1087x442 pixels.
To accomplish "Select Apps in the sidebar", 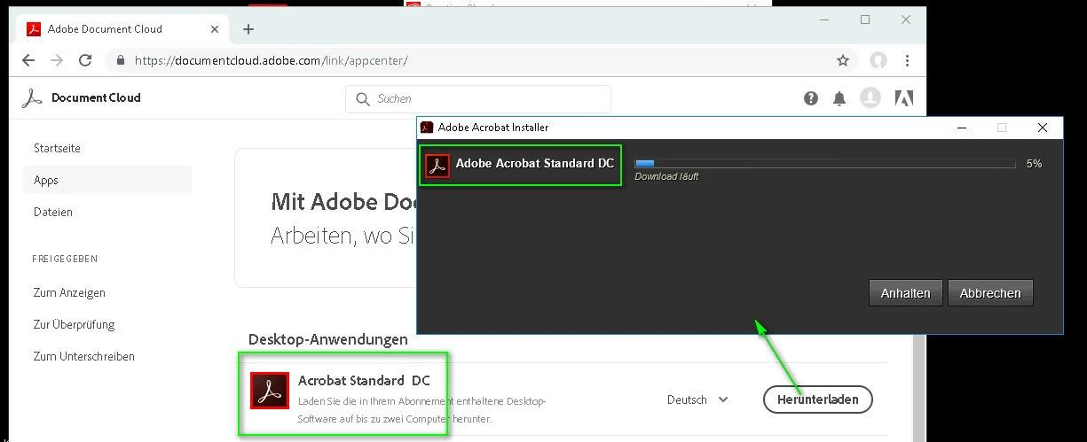I will [107, 180].
